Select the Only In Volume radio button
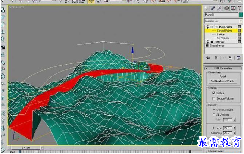This screenshot has height=154, width=244. pyautogui.click(x=214, y=110)
